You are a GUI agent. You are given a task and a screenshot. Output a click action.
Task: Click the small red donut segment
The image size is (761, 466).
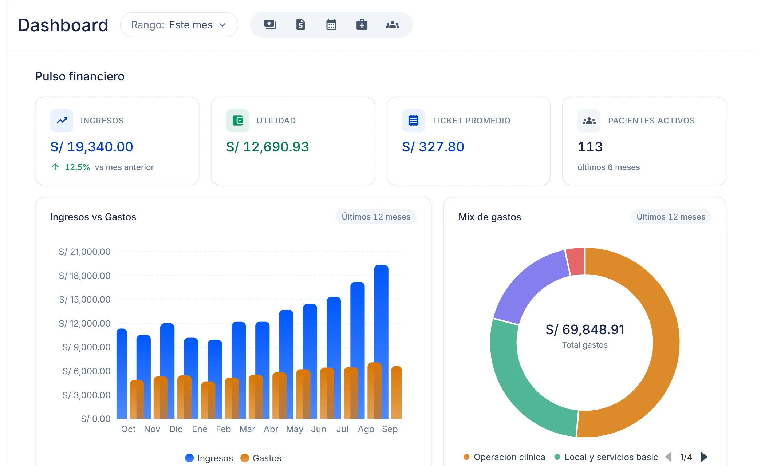coord(576,261)
